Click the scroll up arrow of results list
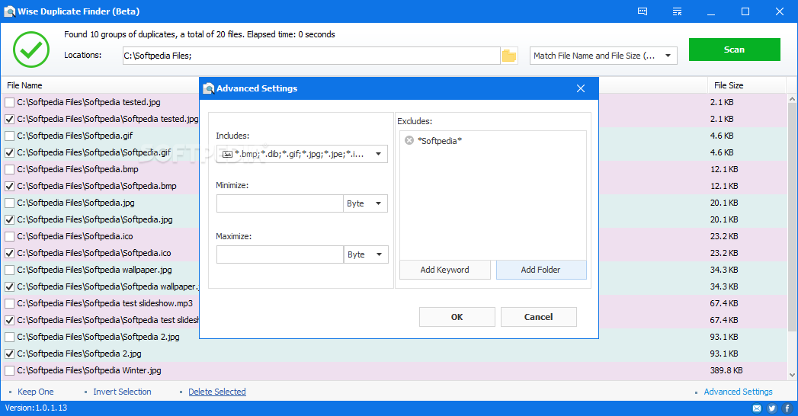Screen dimensions: 798x416 792,98
